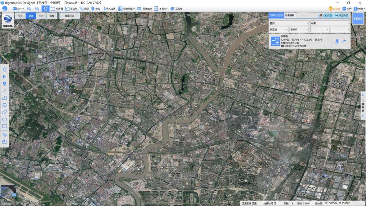Image resolution: width=366 pixels, height=206 pixels.
Task: Click the zoom out magnifier icon
Action: coord(37,9)
